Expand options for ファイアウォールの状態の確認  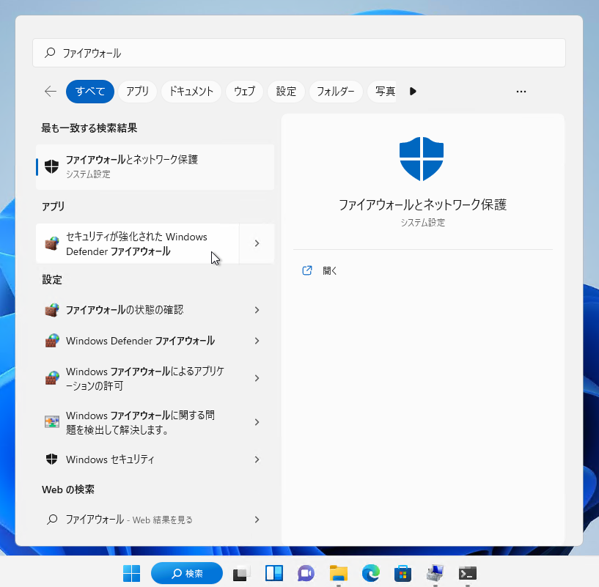[257, 310]
